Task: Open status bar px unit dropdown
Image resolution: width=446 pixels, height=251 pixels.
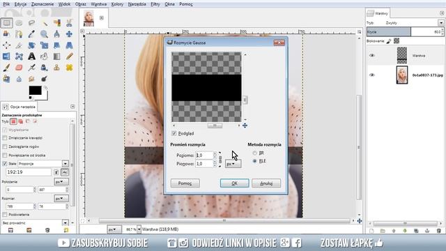Action: click(x=114, y=229)
